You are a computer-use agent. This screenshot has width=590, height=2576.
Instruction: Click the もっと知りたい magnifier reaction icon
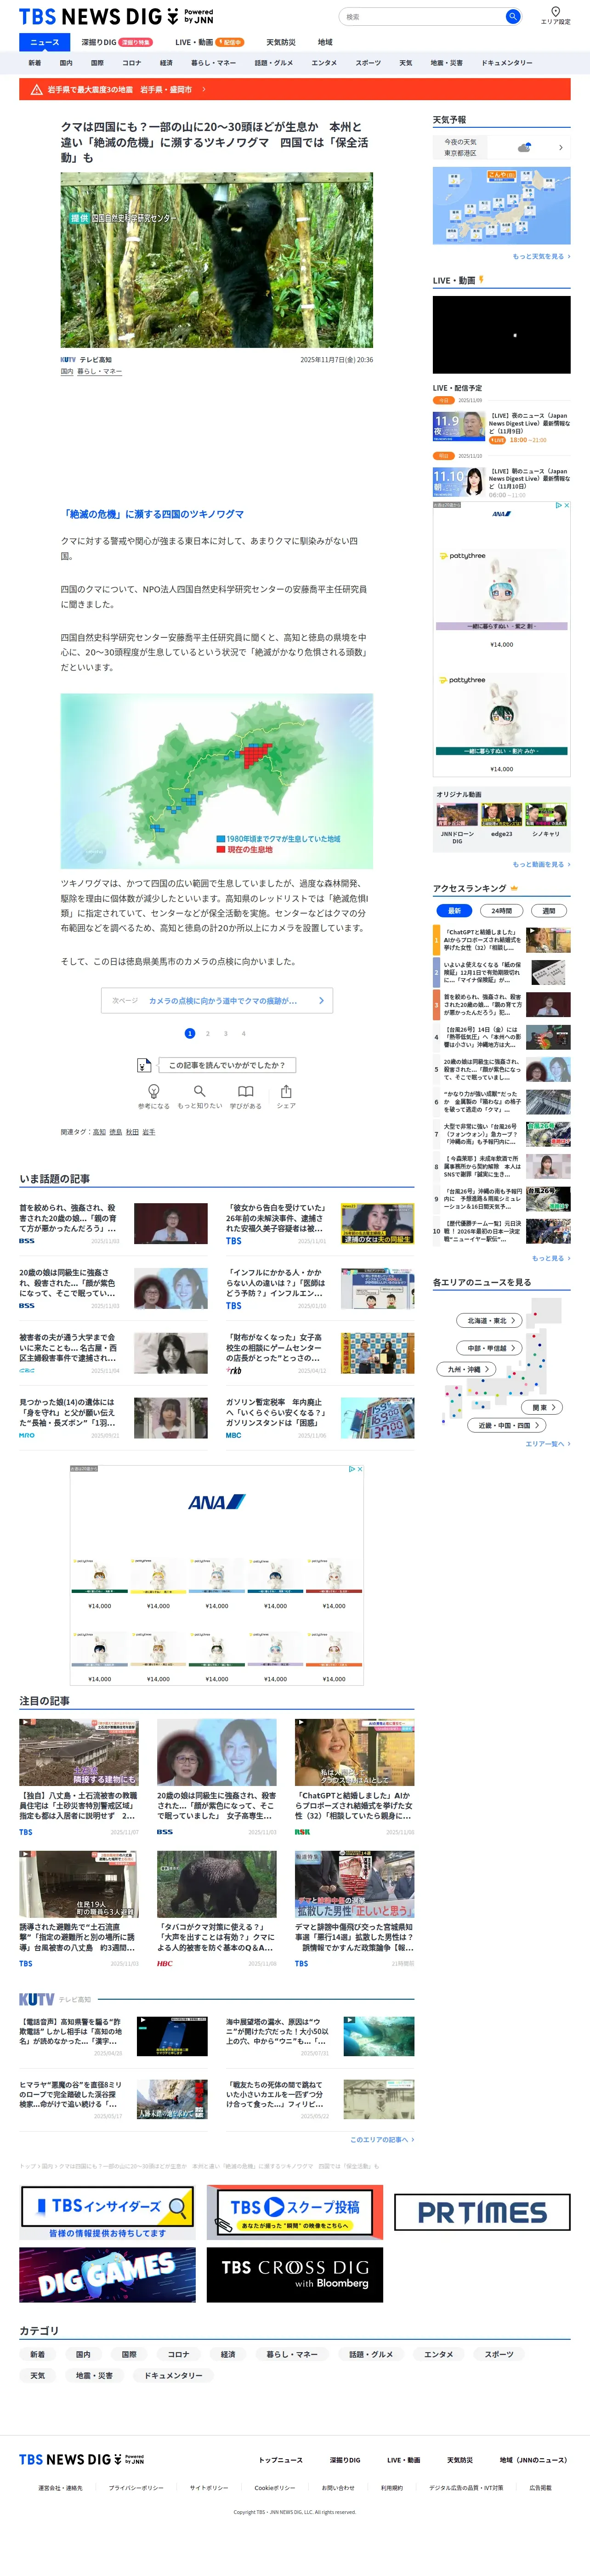pyautogui.click(x=199, y=1091)
